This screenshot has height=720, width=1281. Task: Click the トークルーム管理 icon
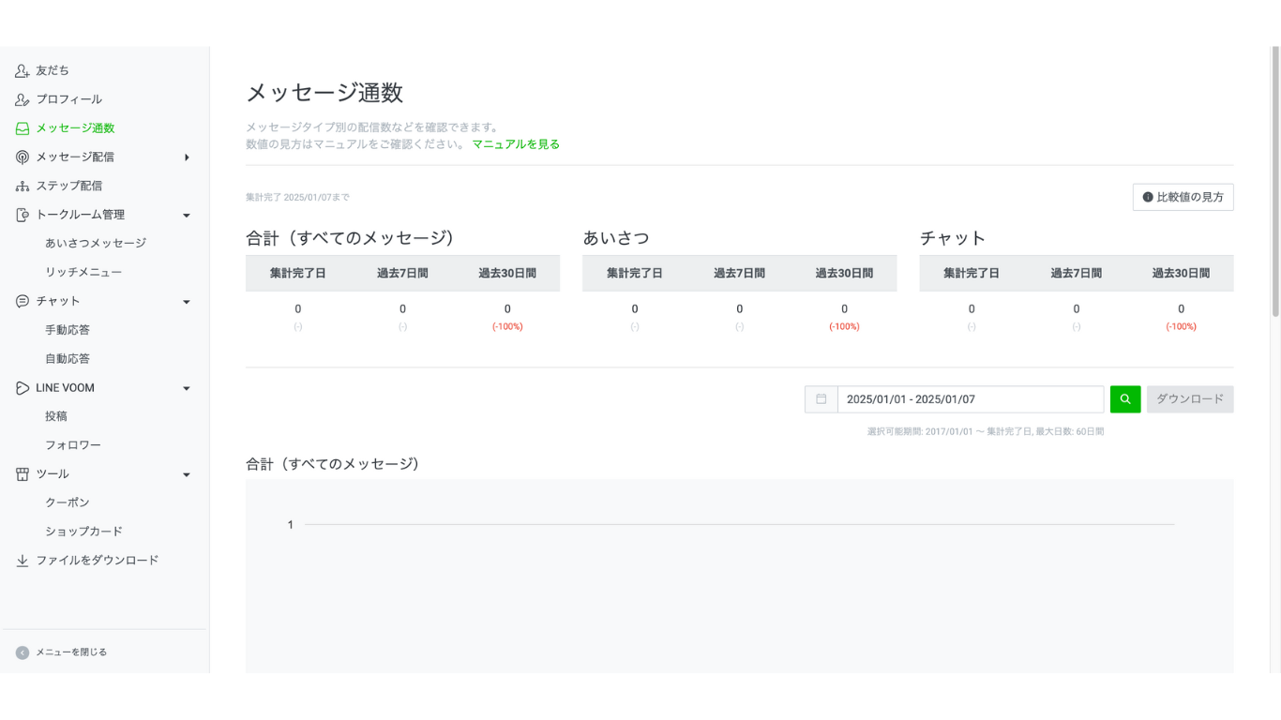pos(23,215)
